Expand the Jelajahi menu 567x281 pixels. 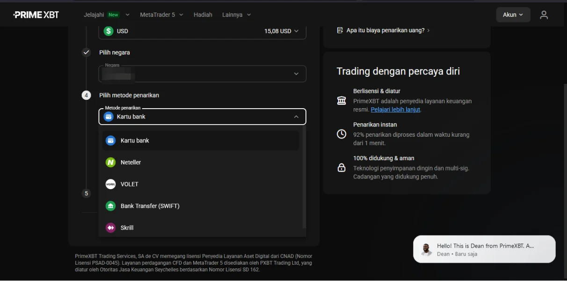[106, 15]
